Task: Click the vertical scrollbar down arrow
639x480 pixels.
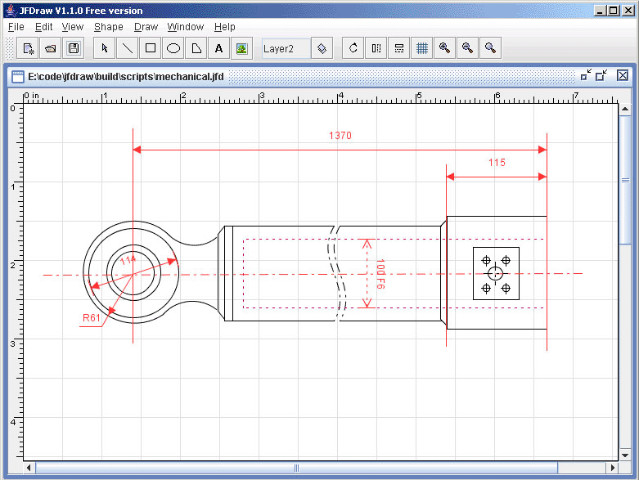Action: tap(625, 455)
